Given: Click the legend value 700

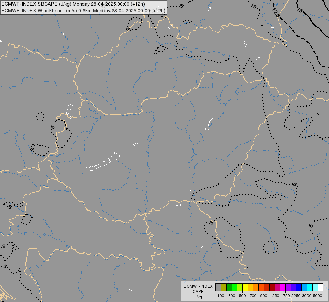Looking at the screenshot, I should point(253,296).
